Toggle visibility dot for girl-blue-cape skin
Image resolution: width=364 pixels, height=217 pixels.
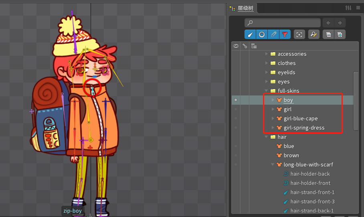tap(236, 118)
